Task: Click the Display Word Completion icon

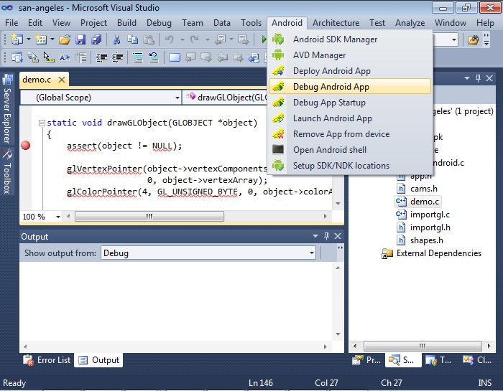Action: tap(65, 57)
